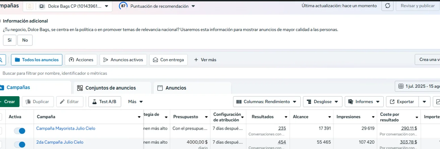Click the send icon in Anuncios activos
Viewport: 440px width, 149px height.
pos(106,60)
